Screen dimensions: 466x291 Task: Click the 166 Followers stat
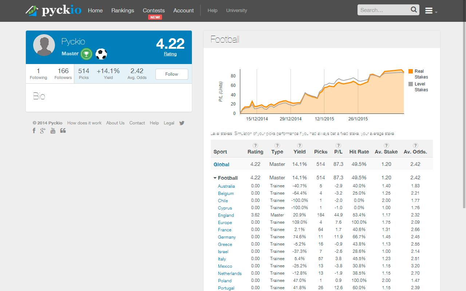click(x=63, y=73)
